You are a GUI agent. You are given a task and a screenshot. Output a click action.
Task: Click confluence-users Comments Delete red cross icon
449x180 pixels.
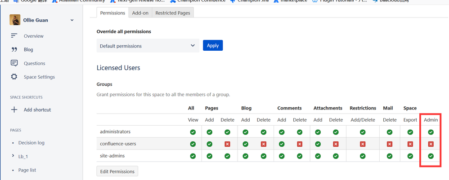[x=300, y=144]
